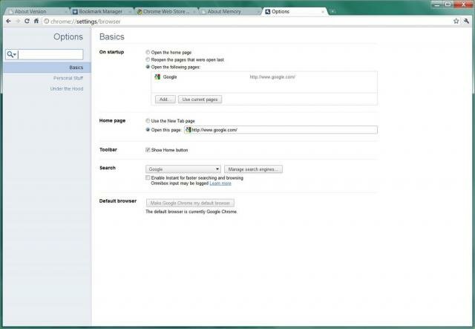Open Personal Stuff section
Viewport: 475px width, 329px height.
68,78
